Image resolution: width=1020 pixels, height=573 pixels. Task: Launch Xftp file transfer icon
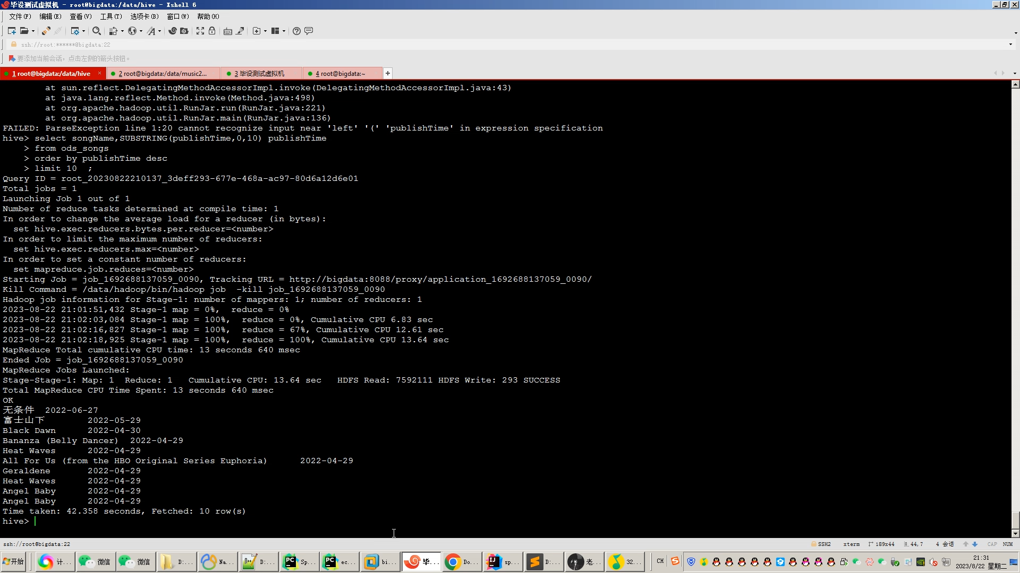(x=184, y=31)
